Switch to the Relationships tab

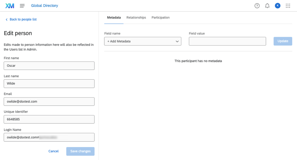click(136, 17)
